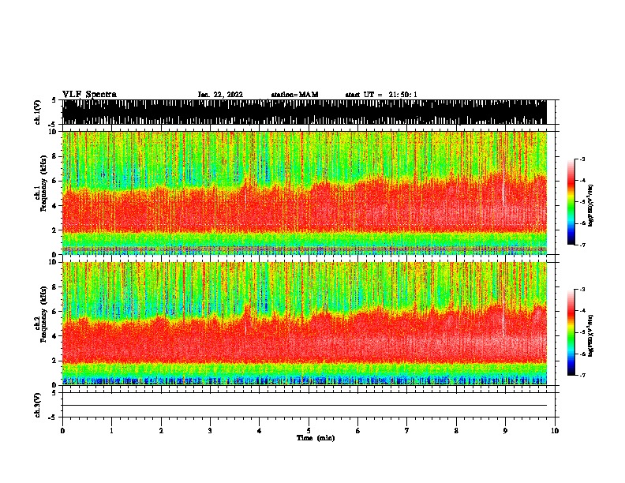Viewport: 625px width, 483px height.
Task: Select the ch.2 colorbar "log(PSD)" label
Action: click(x=590, y=335)
